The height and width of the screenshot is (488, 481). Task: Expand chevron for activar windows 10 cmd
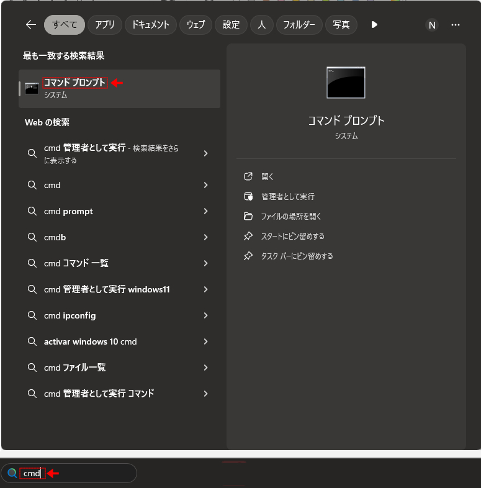pyautogui.click(x=205, y=341)
